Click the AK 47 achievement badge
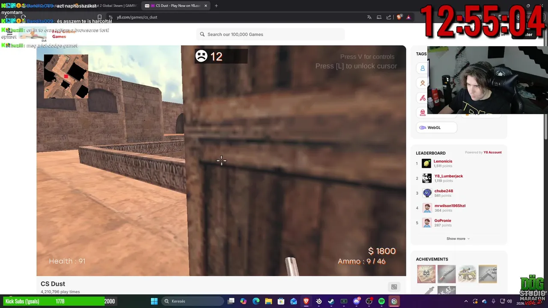The image size is (548, 308). [447, 290]
